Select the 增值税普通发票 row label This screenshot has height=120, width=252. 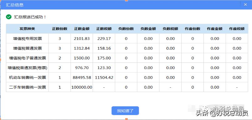pyautogui.click(x=28, y=48)
